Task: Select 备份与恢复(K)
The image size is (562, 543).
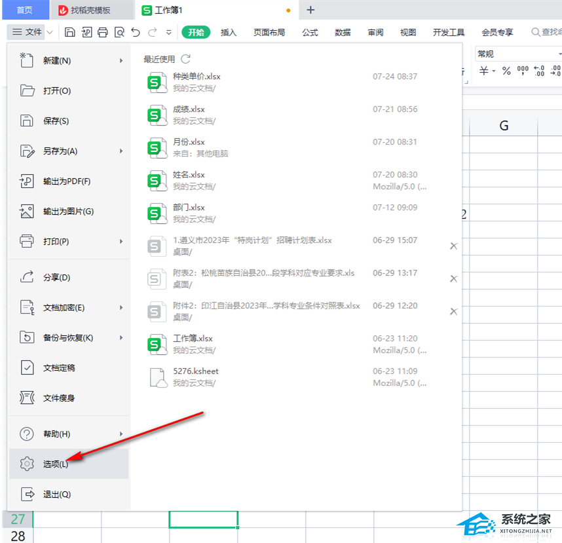Action: [69, 337]
